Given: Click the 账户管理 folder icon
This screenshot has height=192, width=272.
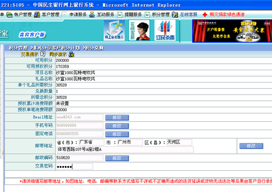Looking at the screenshot, I should point(9,15).
